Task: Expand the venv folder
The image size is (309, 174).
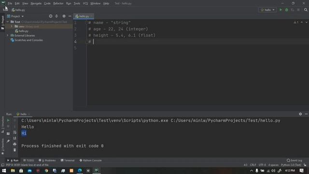Action: coord(12,27)
